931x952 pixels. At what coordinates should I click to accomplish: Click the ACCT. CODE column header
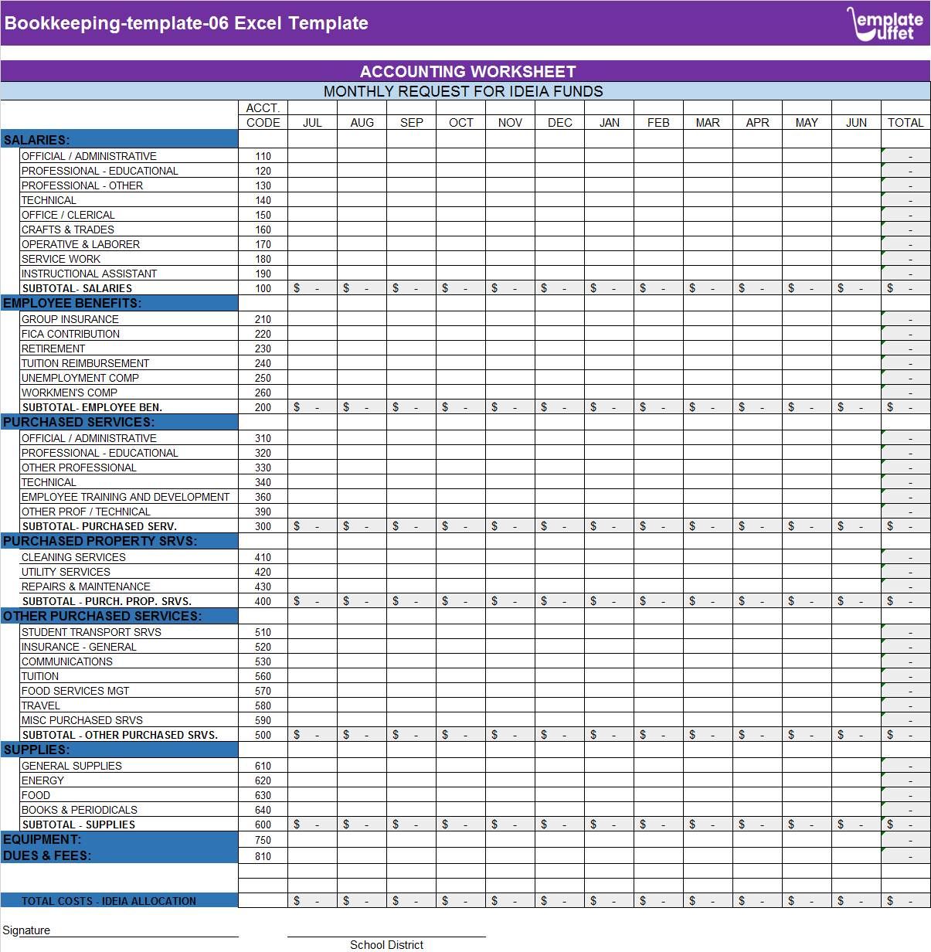263,116
